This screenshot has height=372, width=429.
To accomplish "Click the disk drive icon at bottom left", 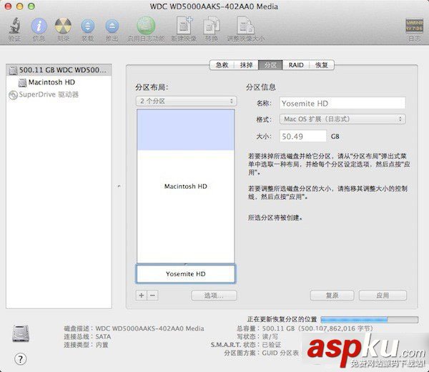I will (21, 333).
